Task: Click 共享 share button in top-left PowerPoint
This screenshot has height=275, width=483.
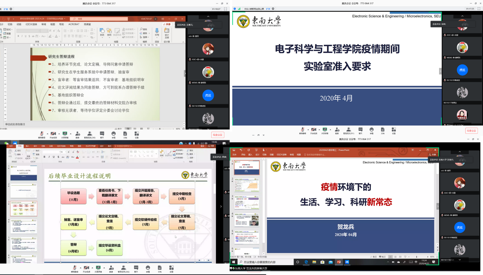Action: click(167, 24)
